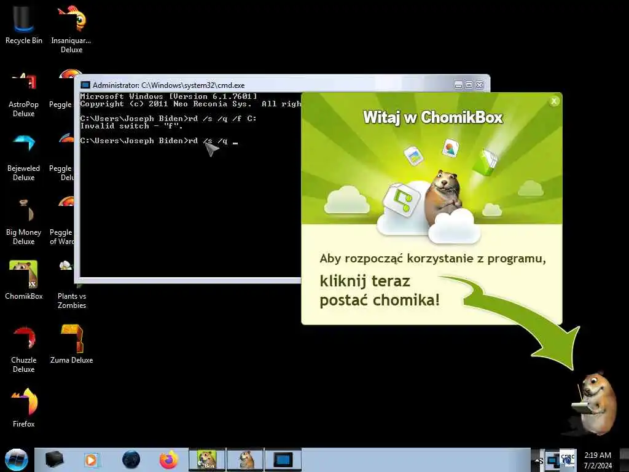Screen dimensions: 629x472
Task: Minimize the cmd.exe window
Action: tap(458, 85)
